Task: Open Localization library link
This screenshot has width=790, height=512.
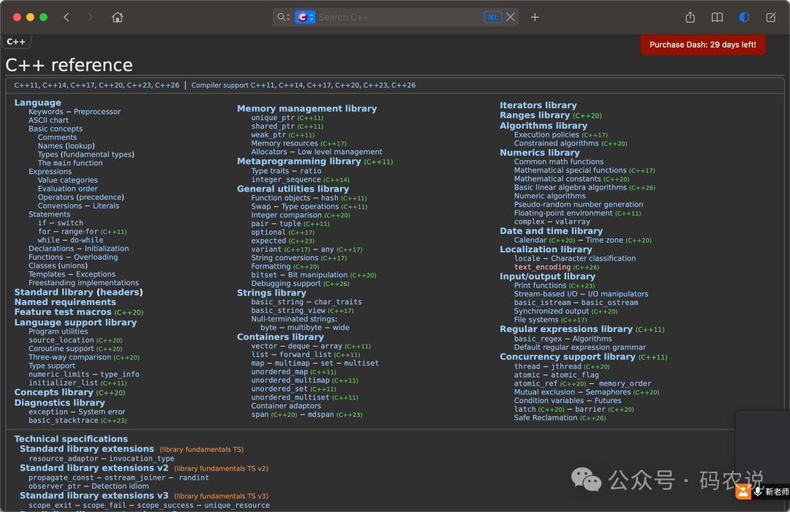Action: click(x=546, y=249)
